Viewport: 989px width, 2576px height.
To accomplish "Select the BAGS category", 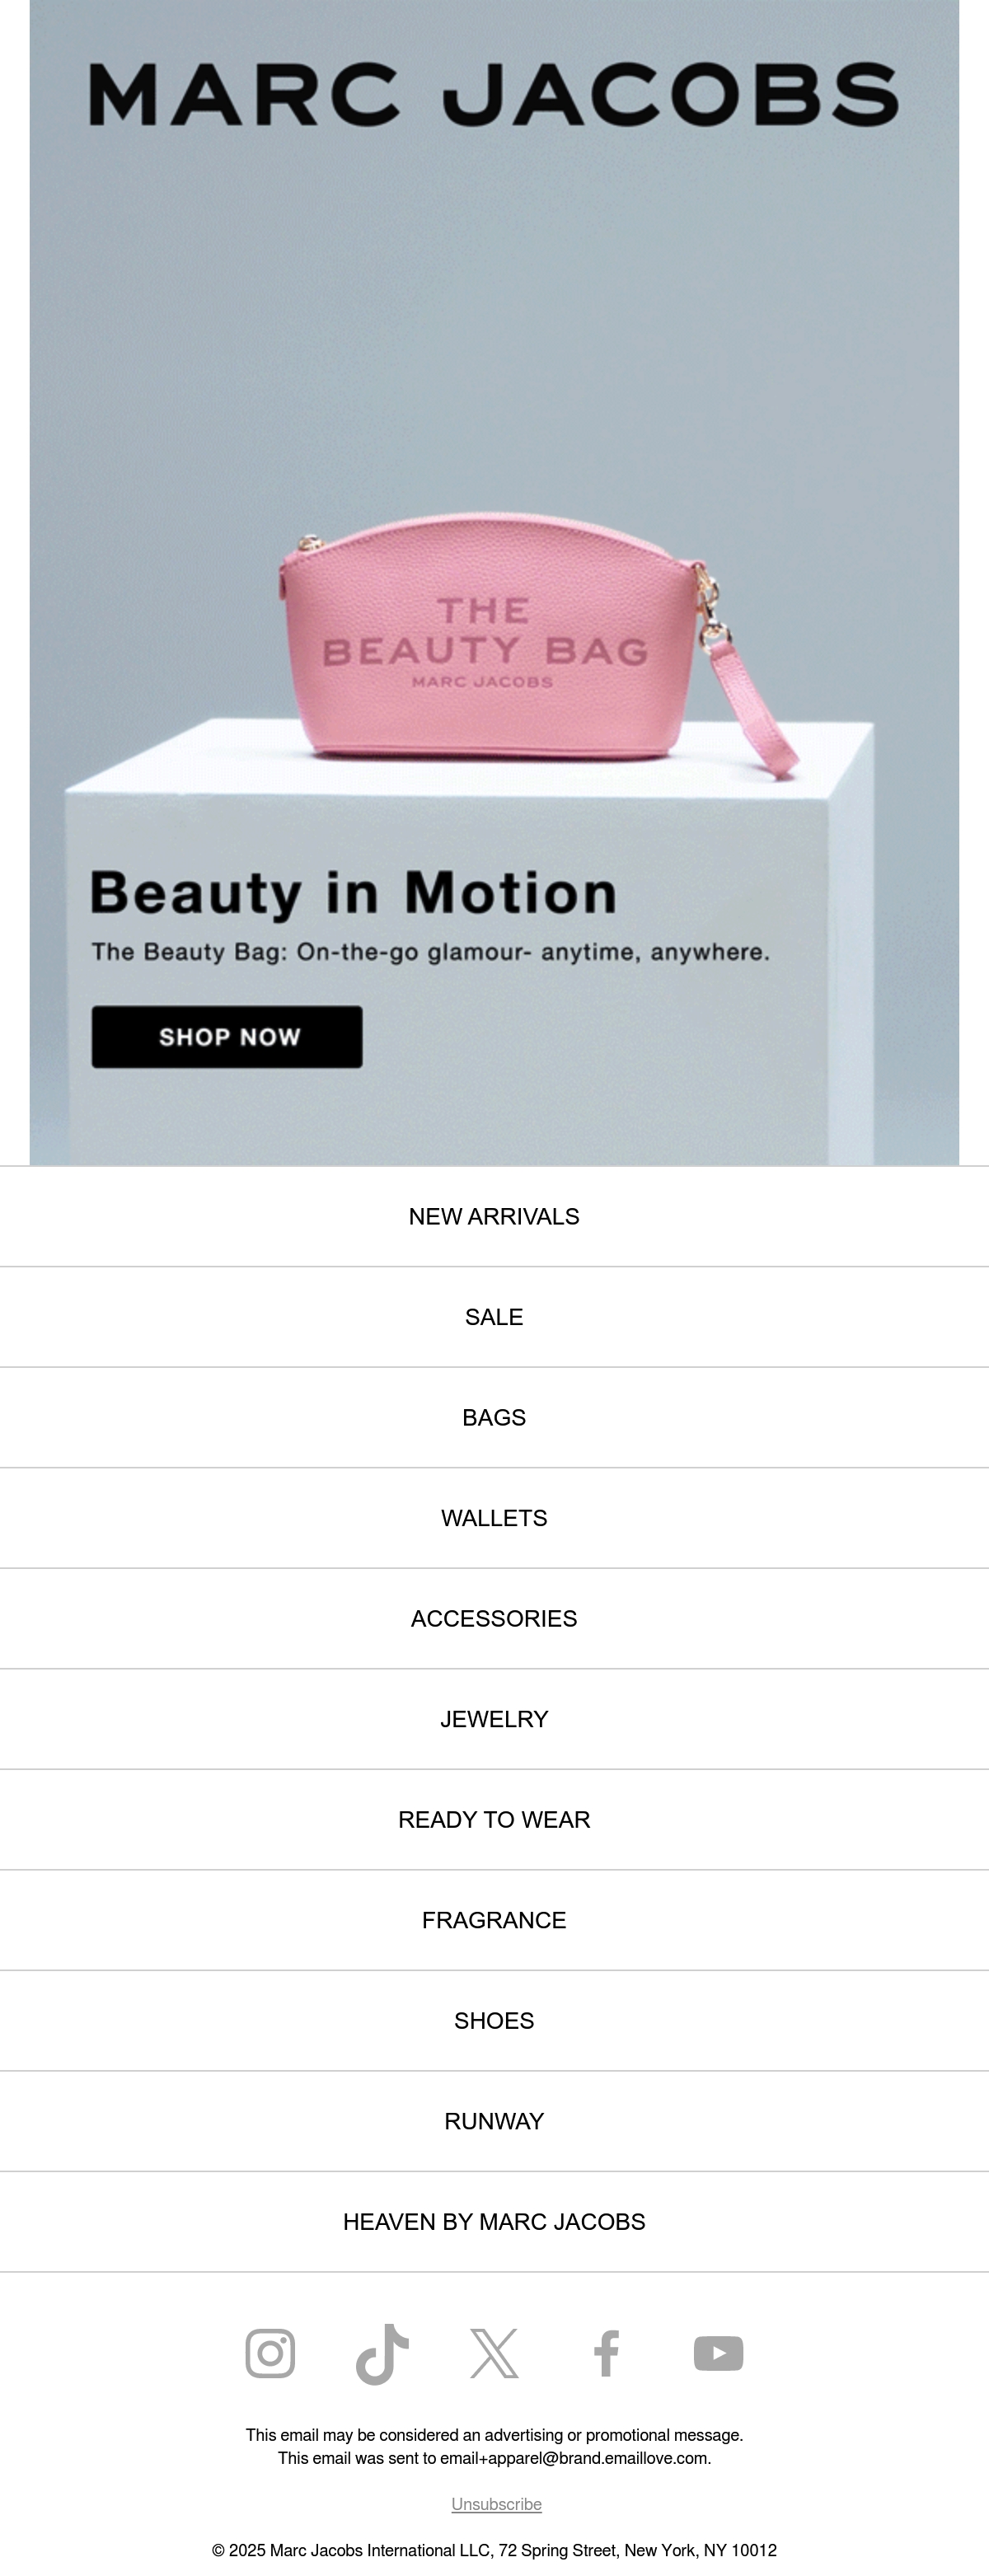I will (494, 1417).
